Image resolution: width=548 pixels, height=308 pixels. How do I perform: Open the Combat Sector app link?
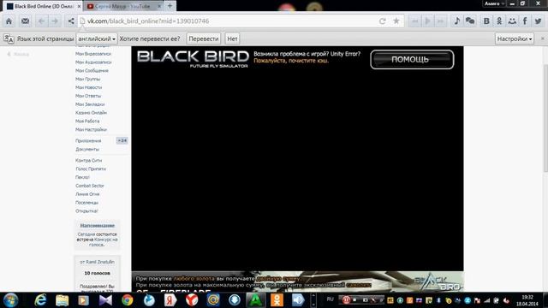[x=90, y=186]
